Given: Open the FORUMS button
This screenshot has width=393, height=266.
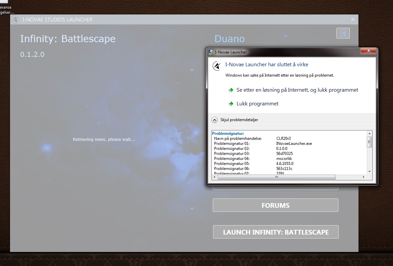Looking at the screenshot, I should point(275,205).
